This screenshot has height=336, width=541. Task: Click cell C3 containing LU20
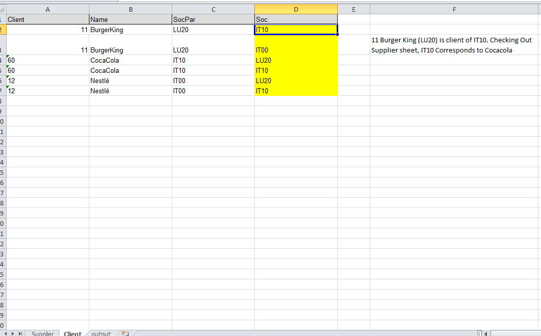(213, 45)
